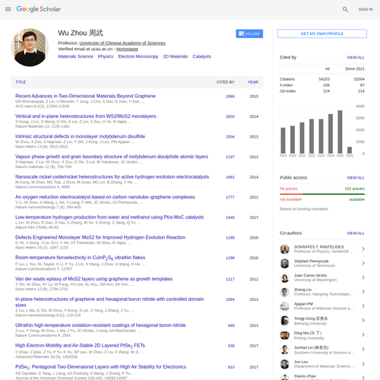Click citation count 1217
This screenshot has height=380, width=380.
pyautogui.click(x=230, y=279)
